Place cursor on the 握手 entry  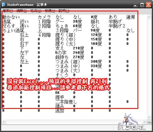coord(60,97)
